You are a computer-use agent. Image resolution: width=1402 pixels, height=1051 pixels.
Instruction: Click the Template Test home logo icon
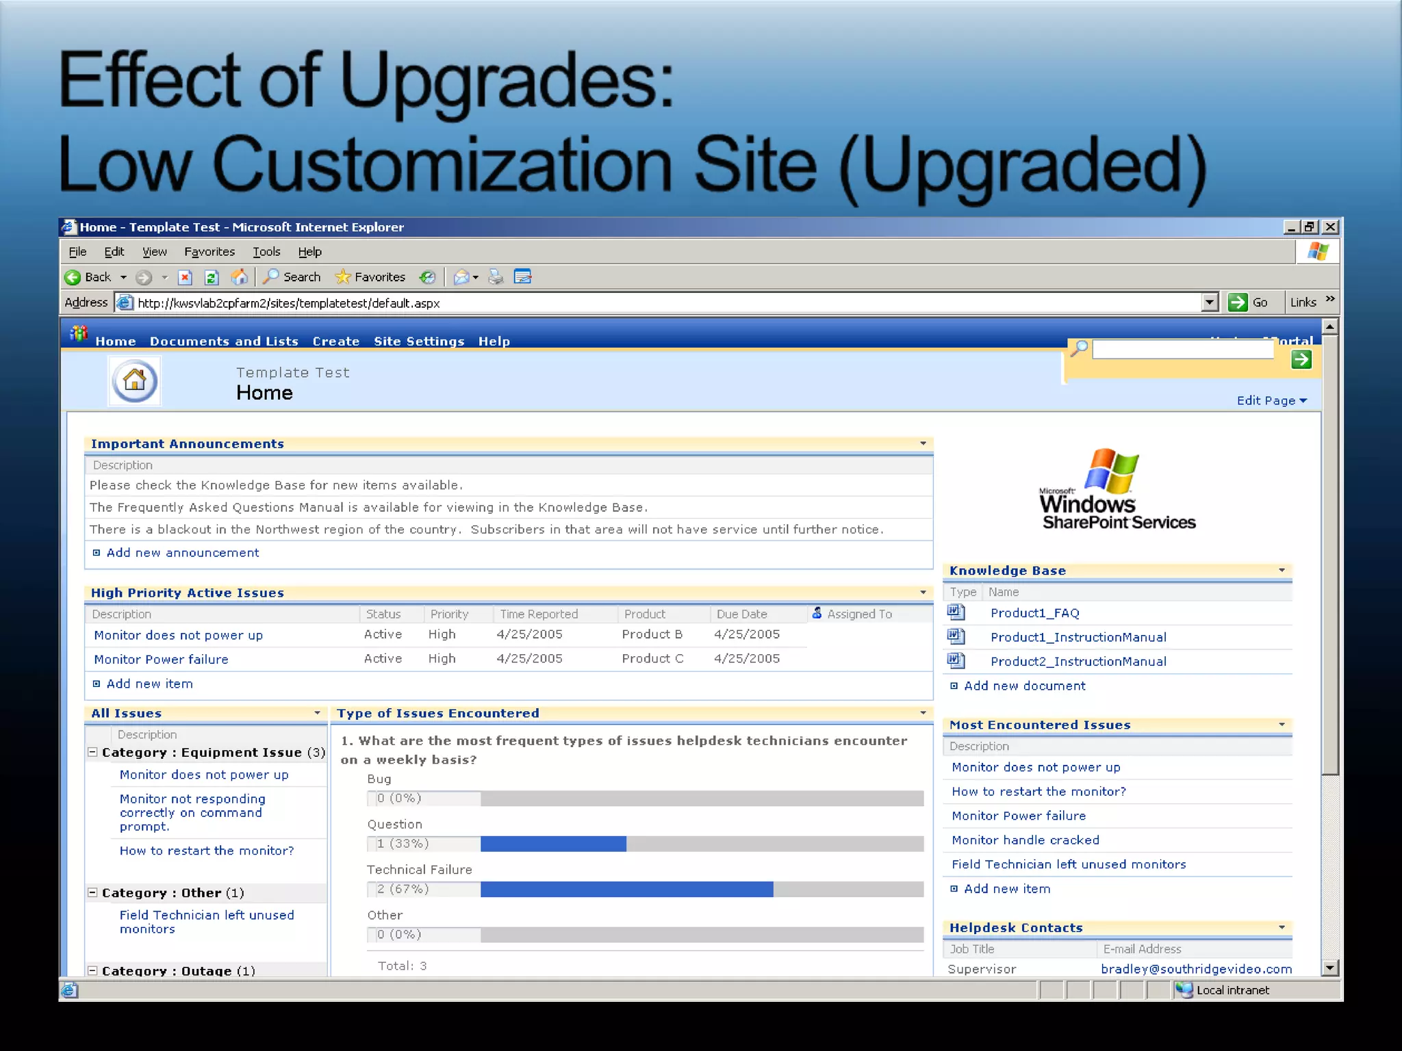coord(135,380)
